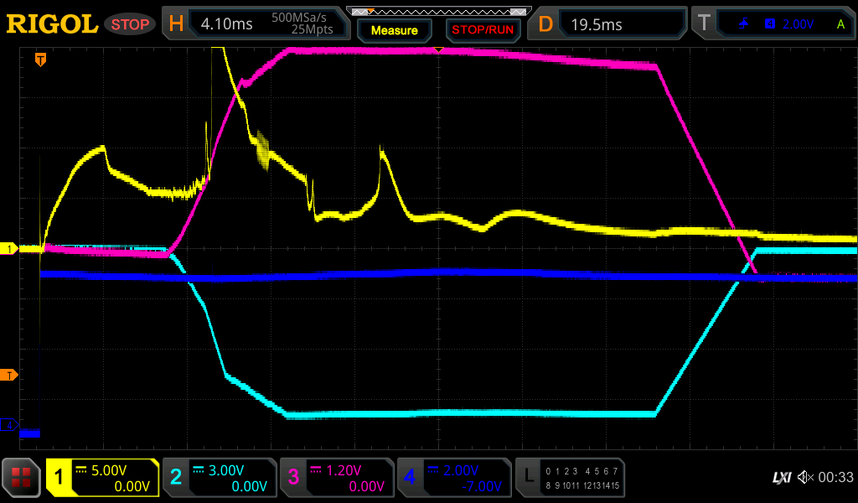
Task: Click the RIGOL logo
Action: (x=52, y=24)
